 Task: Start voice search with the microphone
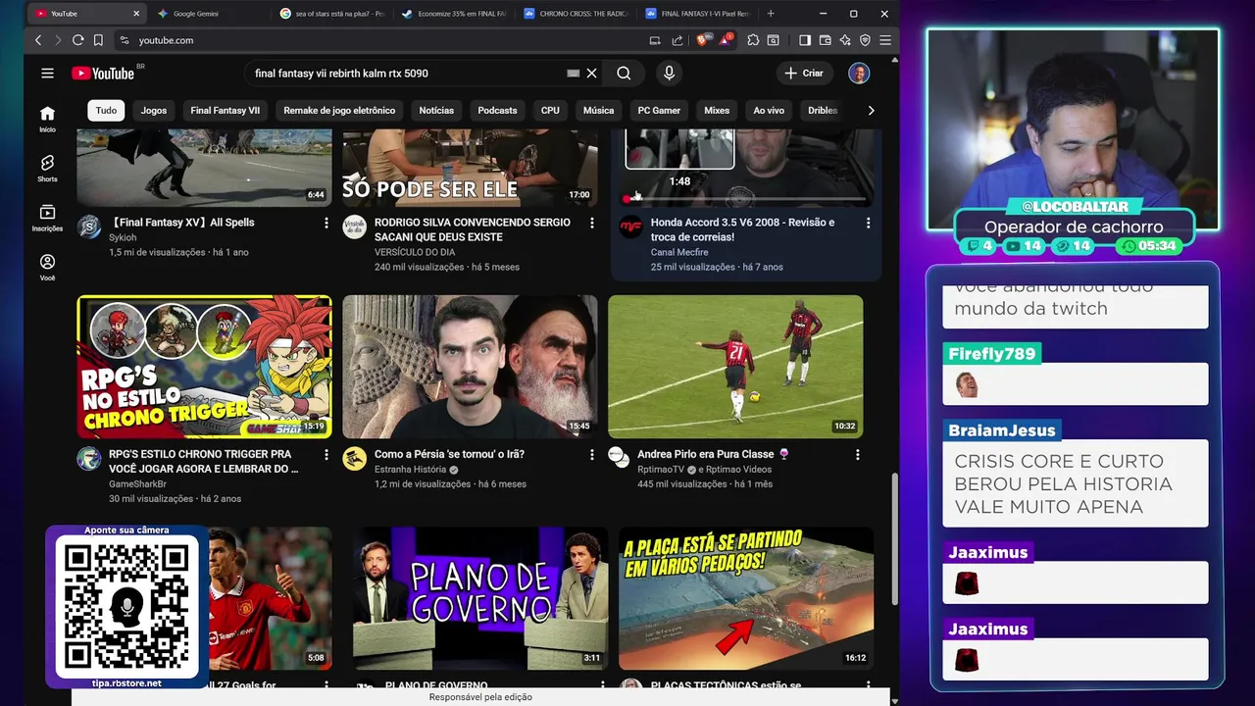(x=669, y=74)
